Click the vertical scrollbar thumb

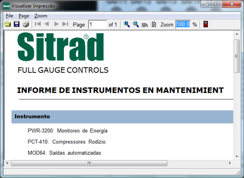pos(237,56)
